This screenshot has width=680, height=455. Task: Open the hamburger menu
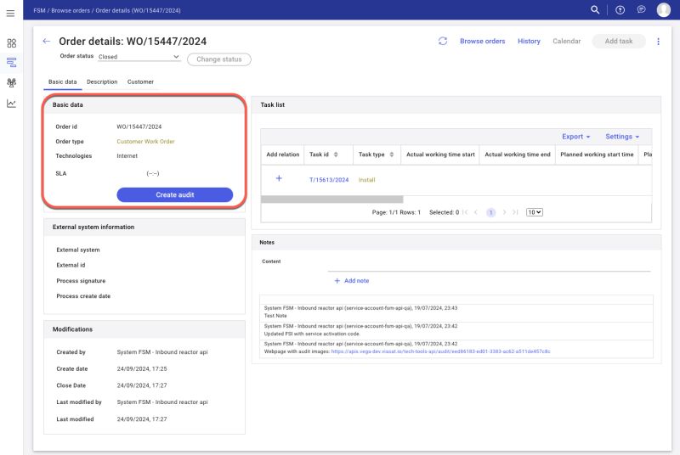point(11,14)
